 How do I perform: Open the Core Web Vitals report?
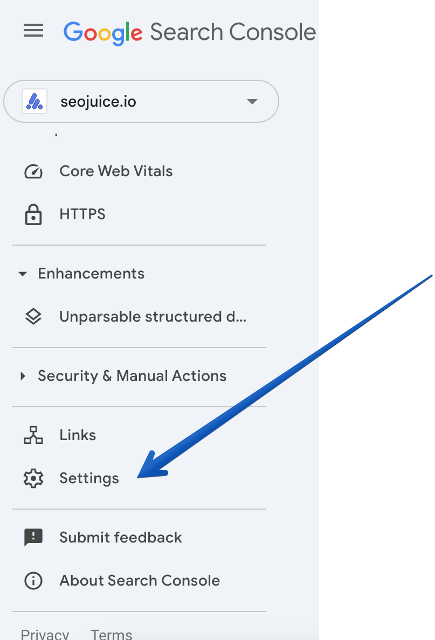(116, 171)
